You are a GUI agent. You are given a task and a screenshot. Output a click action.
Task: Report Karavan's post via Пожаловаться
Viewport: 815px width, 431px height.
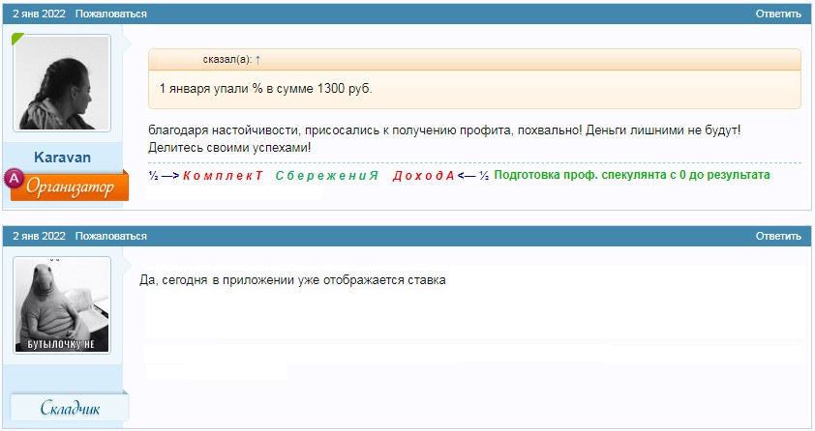(110, 14)
